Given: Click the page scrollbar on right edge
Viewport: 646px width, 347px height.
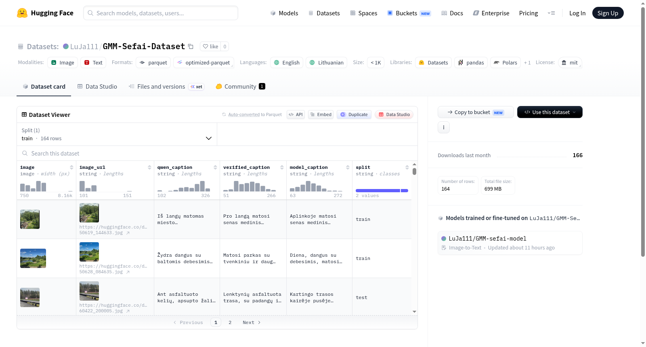Looking at the screenshot, I should [643, 132].
